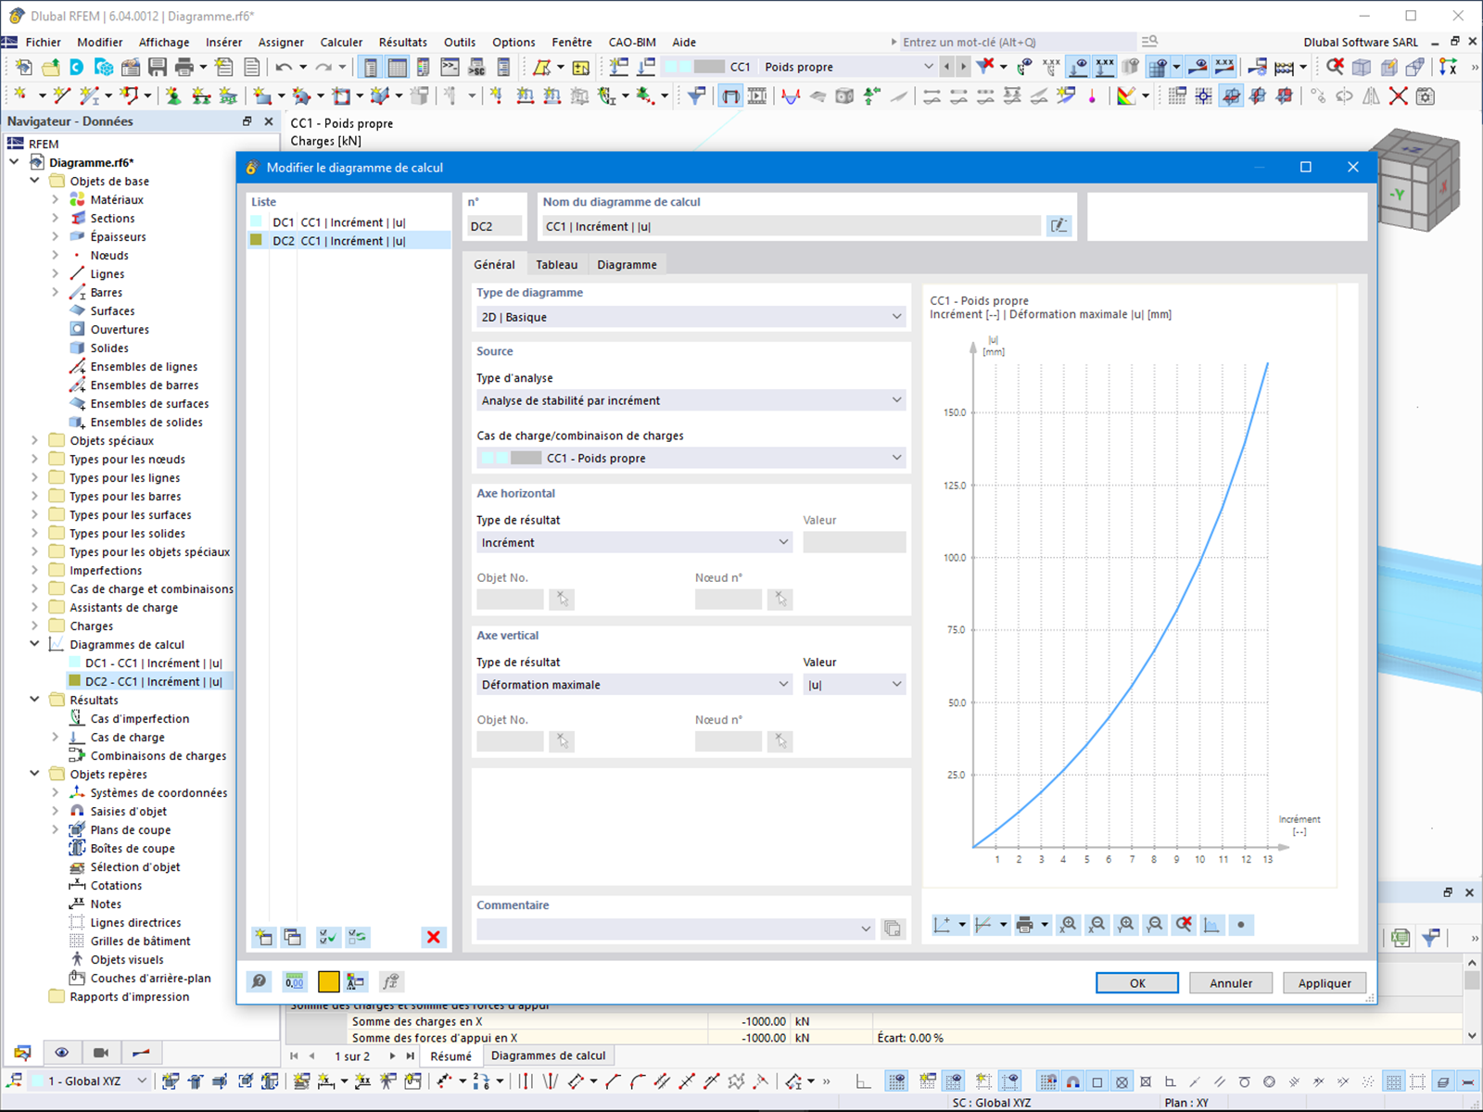
Task: Copy the selected calculation diagram
Action: click(x=293, y=937)
